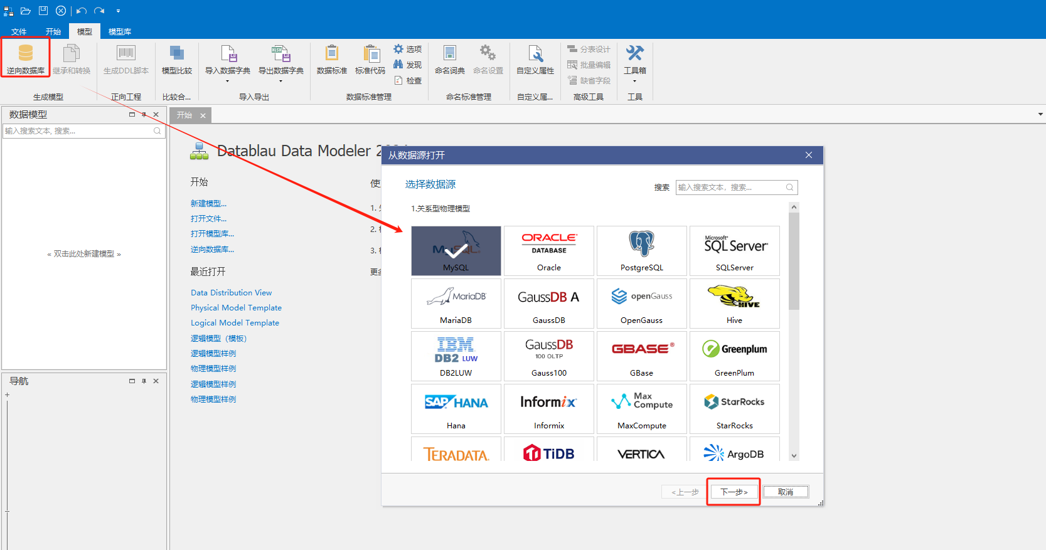
Task: Click the 选项 options gear
Action: (407, 49)
